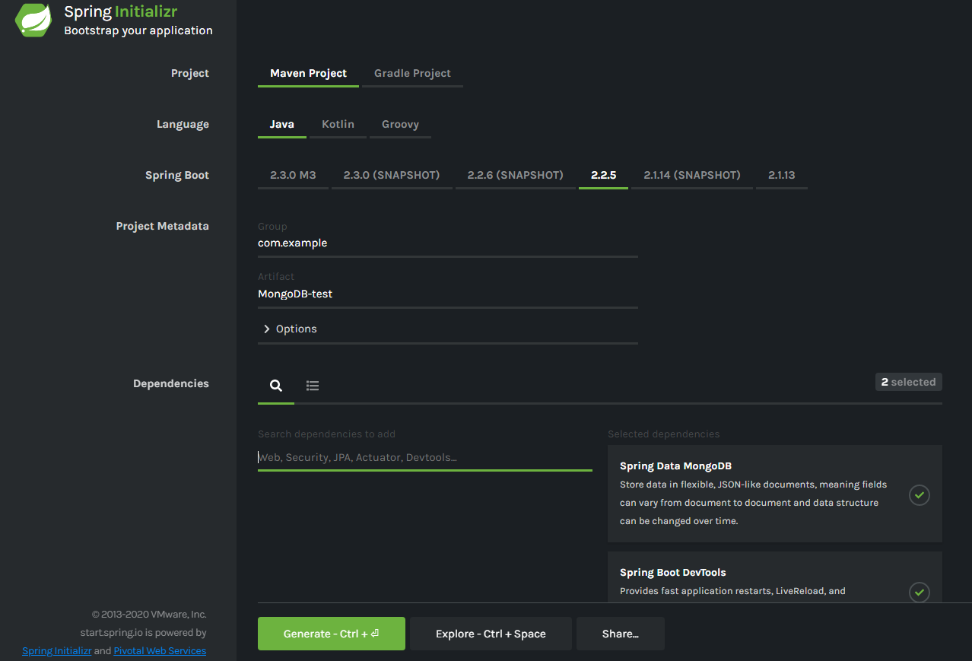Click the Group field com.example
This screenshot has width=972, height=661.
point(448,243)
